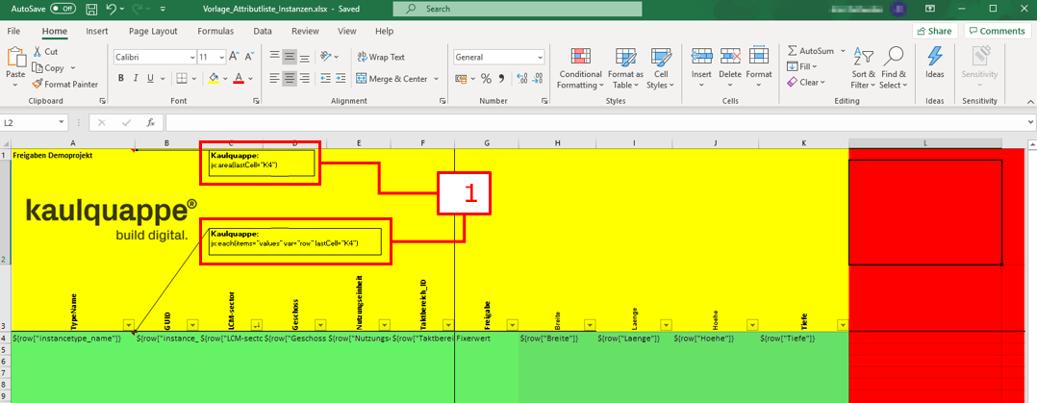Screen dimensions: 1037x403
Task: Click AutoSum
Action: (810, 50)
